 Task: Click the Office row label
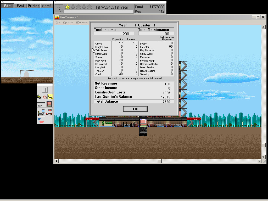pyautogui.click(x=99, y=44)
